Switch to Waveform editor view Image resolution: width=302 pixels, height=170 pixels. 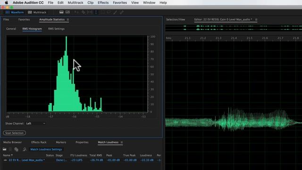(15, 12)
